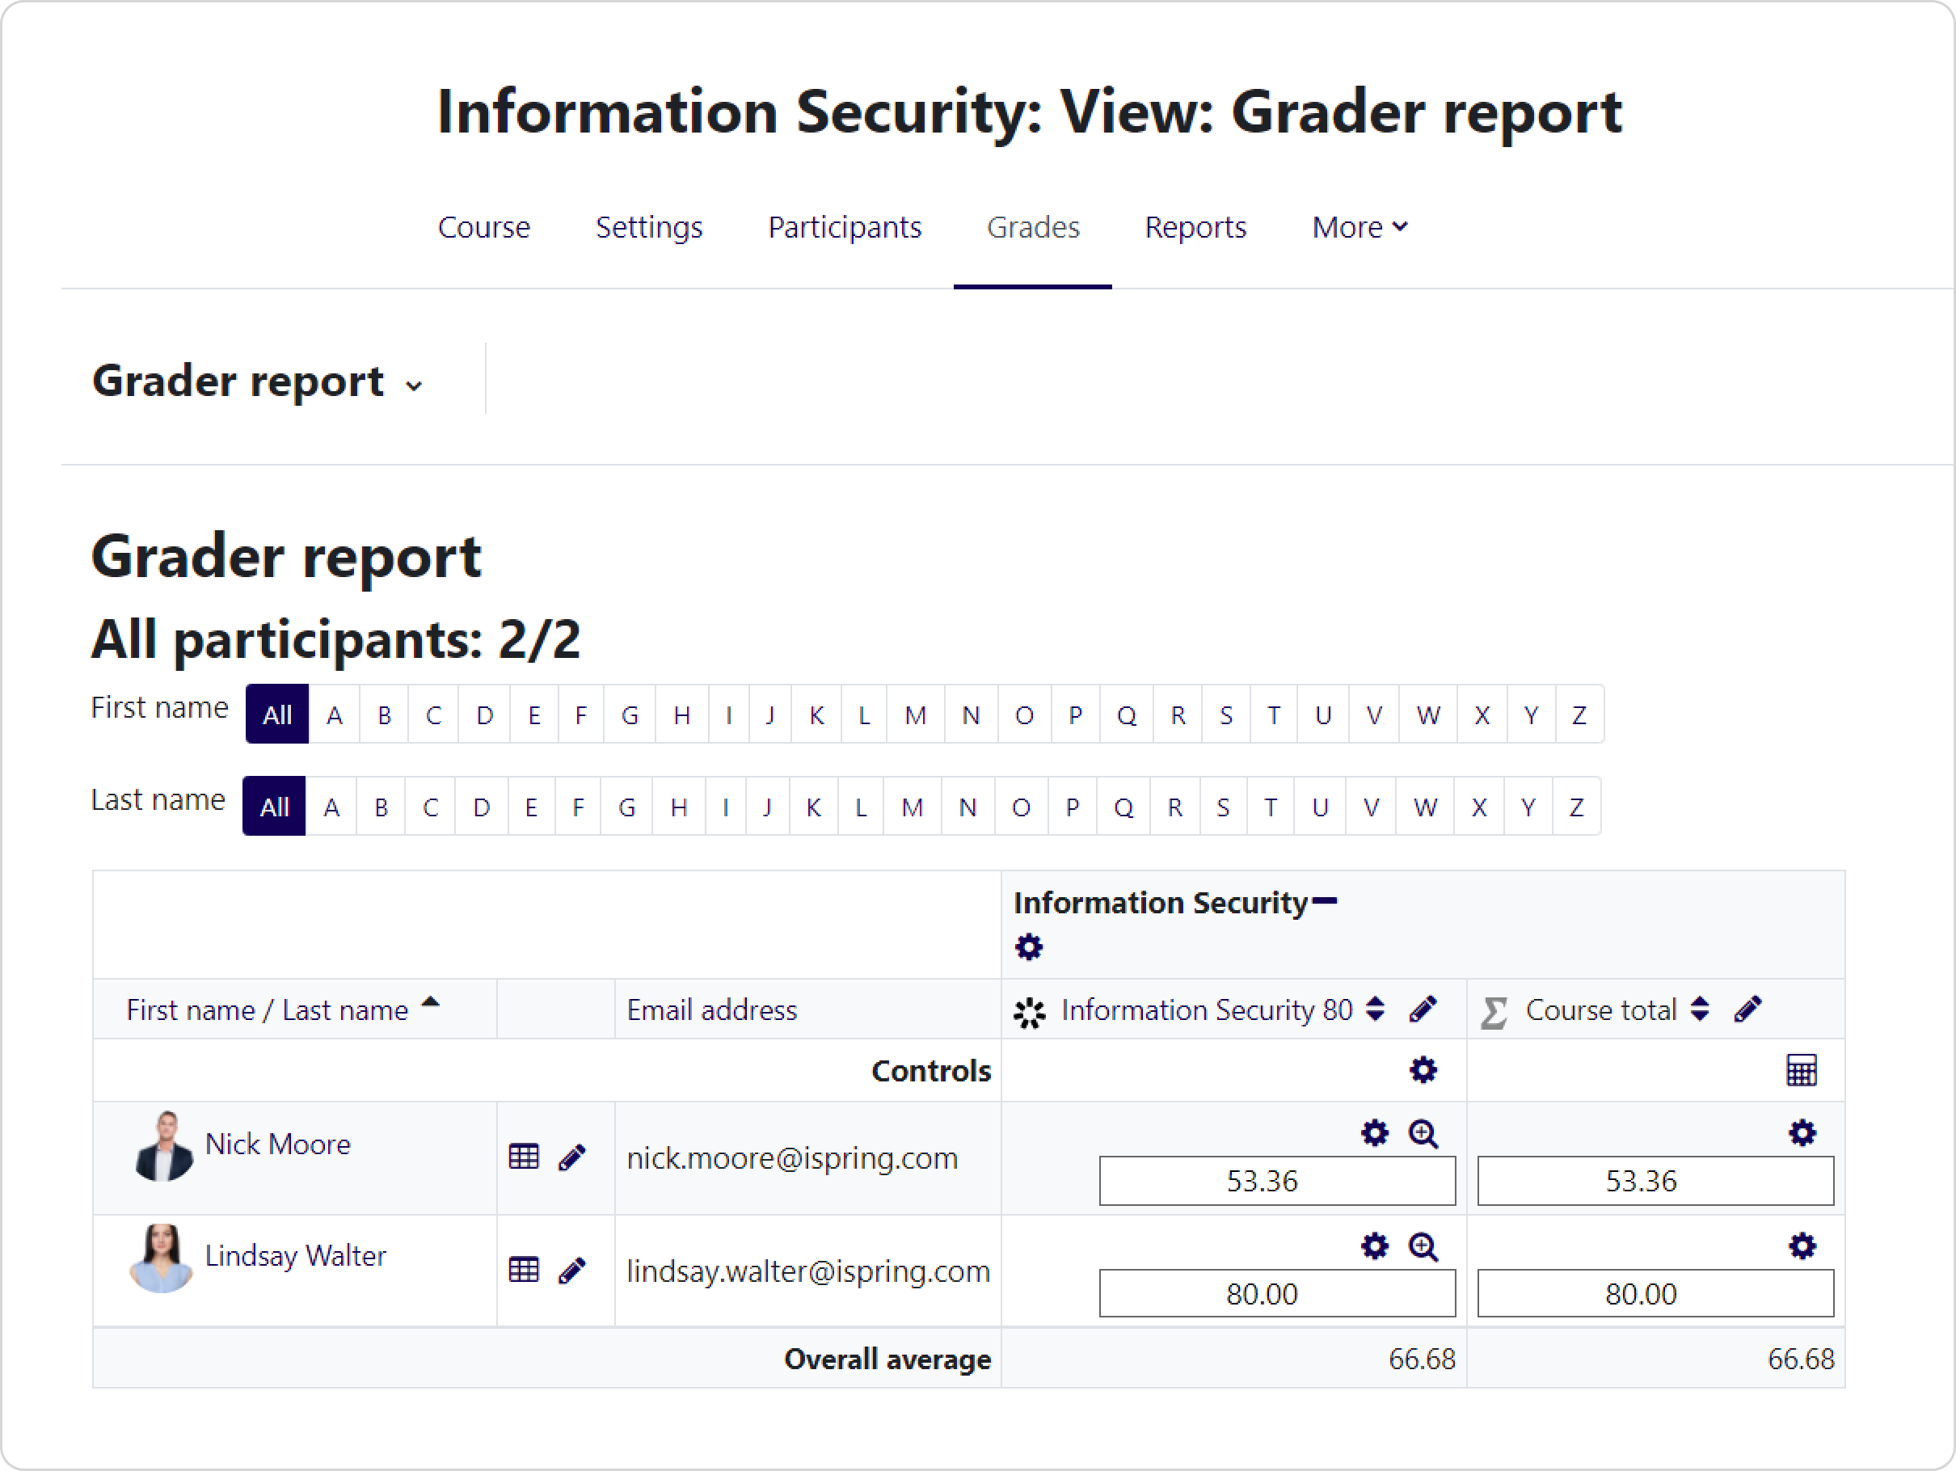The image size is (1956, 1471).
Task: Sort by Course total column arrows
Action: (x=1700, y=1009)
